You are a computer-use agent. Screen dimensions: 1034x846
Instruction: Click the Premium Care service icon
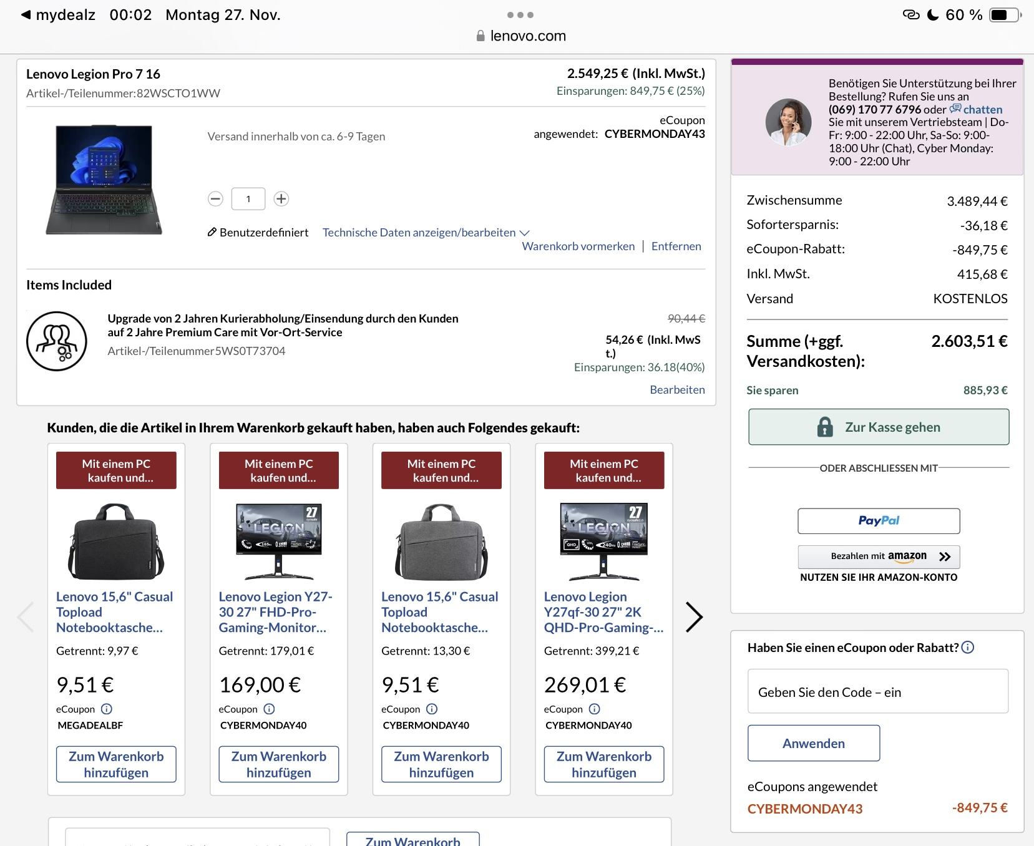pyautogui.click(x=56, y=341)
